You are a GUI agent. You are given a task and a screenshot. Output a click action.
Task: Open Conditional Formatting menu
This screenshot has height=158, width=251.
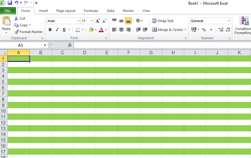coord(243,25)
